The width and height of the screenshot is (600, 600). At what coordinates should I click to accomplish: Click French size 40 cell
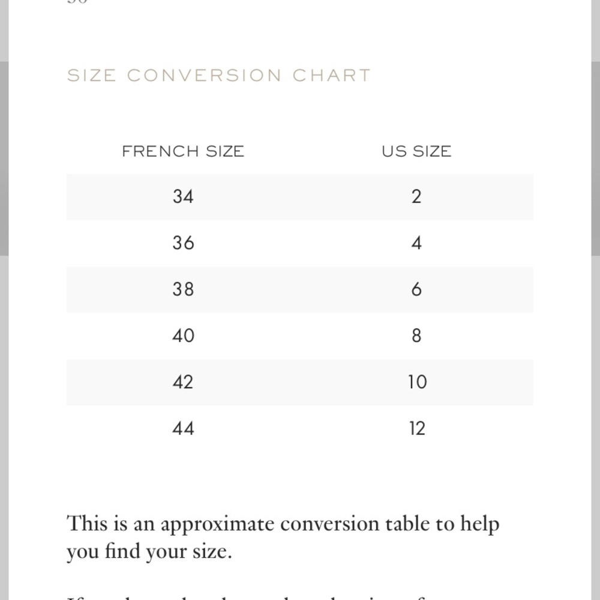pyautogui.click(x=183, y=335)
